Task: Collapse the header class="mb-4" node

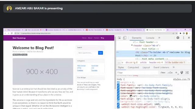Action: (132, 45)
